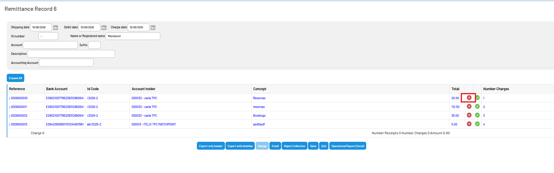Save the remittance record
This screenshot has width=554, height=173.
313,146
